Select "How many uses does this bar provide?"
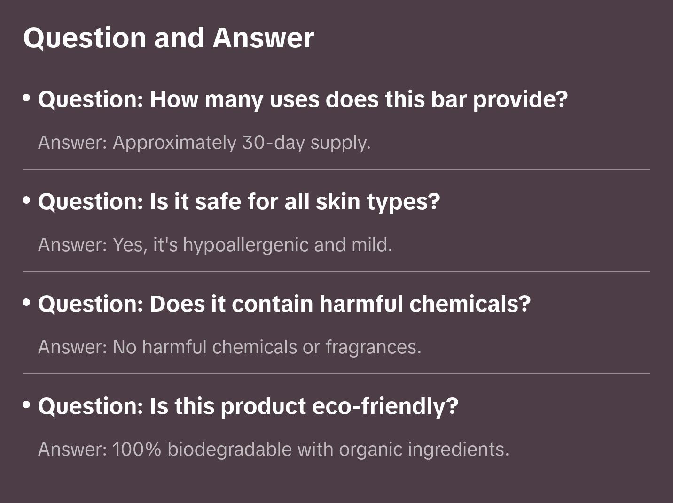673x503 pixels. point(359,99)
